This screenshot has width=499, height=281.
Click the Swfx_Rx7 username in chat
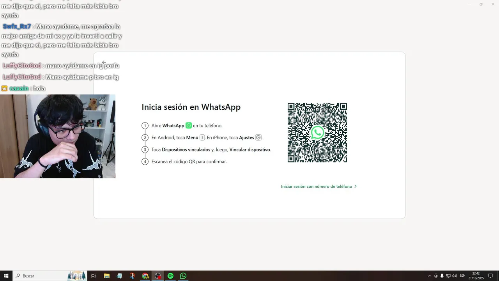pyautogui.click(x=17, y=27)
